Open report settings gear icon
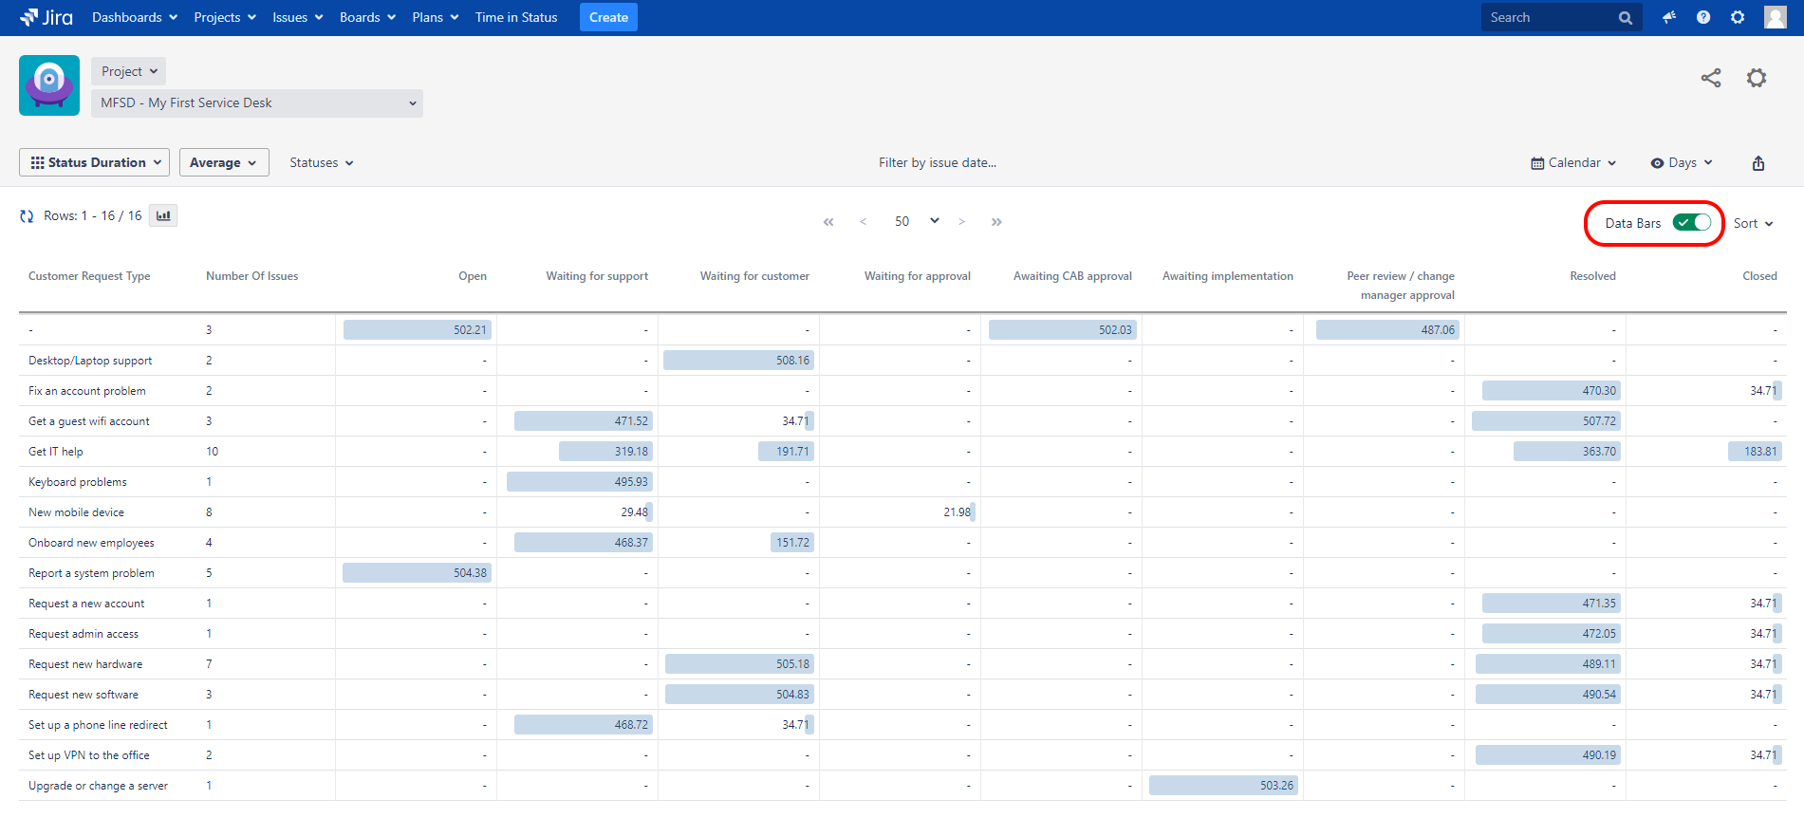Screen dimensions: 1804x818 click(x=1756, y=79)
